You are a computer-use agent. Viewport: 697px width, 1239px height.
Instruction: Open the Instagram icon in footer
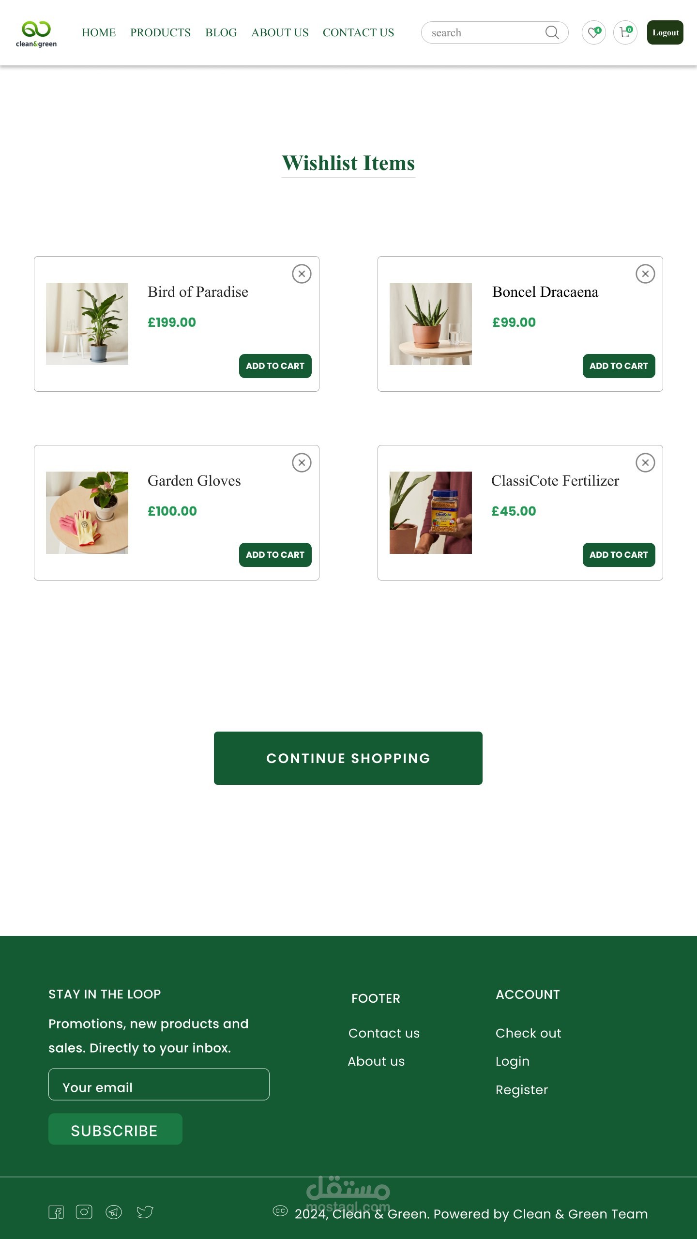point(84,1211)
